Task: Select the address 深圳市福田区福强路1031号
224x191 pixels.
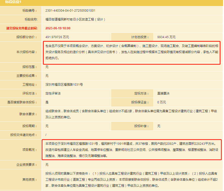Action: click(64, 85)
